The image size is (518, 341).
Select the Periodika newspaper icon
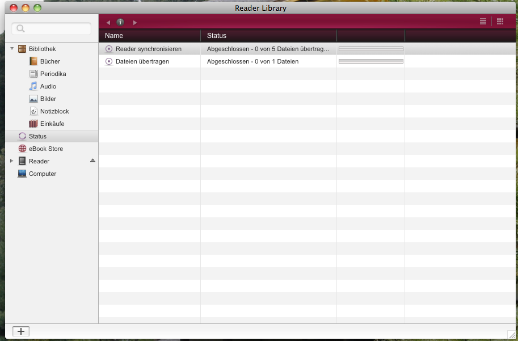(x=33, y=74)
